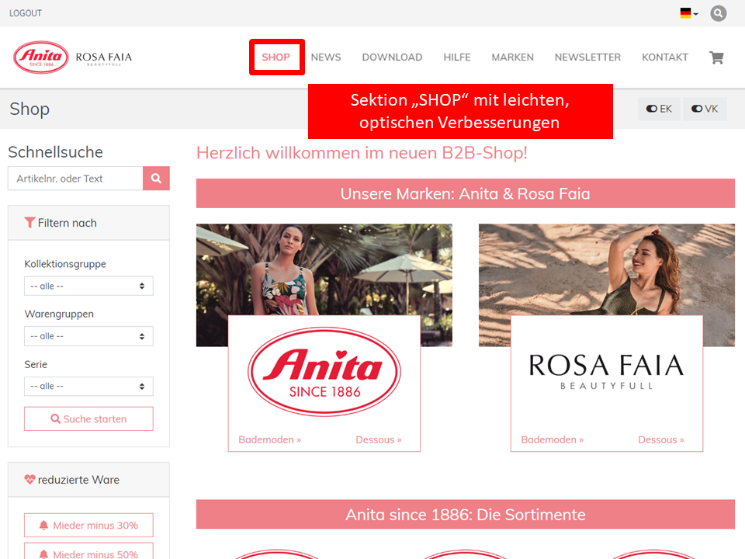Click the large Anita Since 1886 brand logo
The width and height of the screenshot is (745, 559).
(x=324, y=372)
